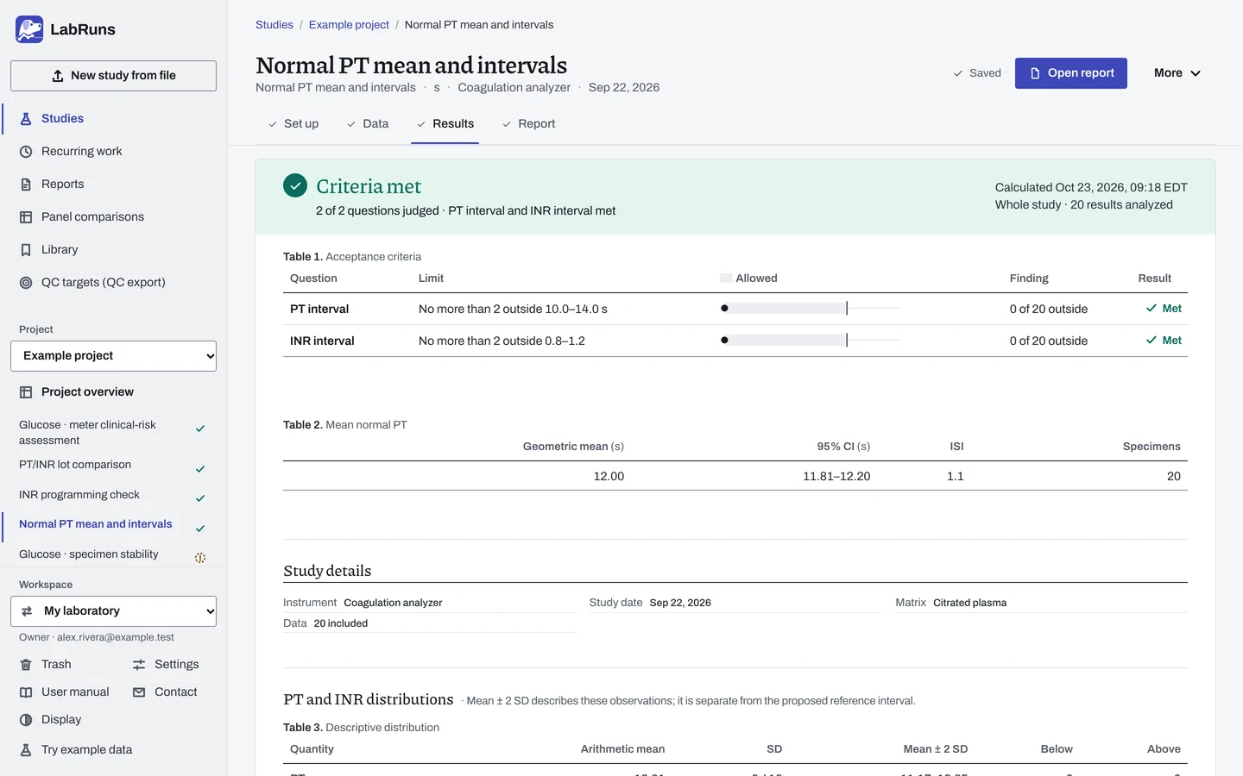The width and height of the screenshot is (1243, 776).
Task: Click the LabRuns logo icon
Action: pyautogui.click(x=29, y=29)
